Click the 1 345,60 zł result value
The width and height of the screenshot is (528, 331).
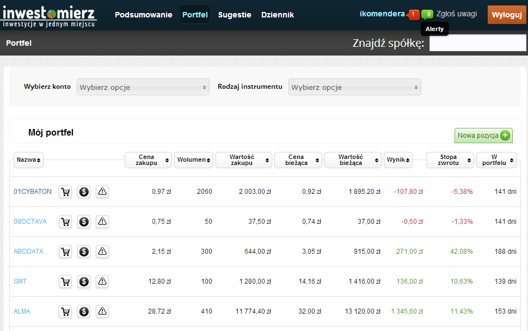[407, 311]
